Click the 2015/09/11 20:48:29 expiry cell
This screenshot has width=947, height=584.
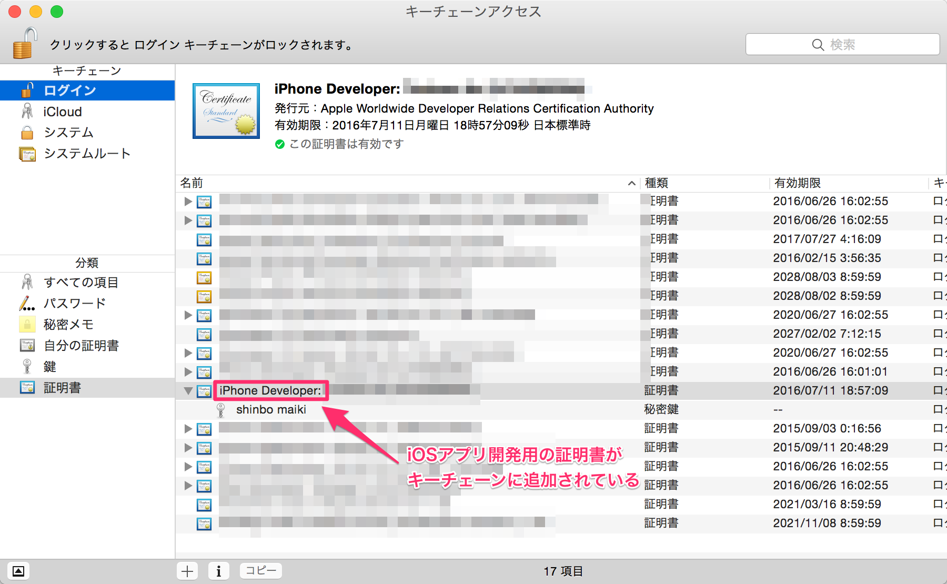(831, 447)
